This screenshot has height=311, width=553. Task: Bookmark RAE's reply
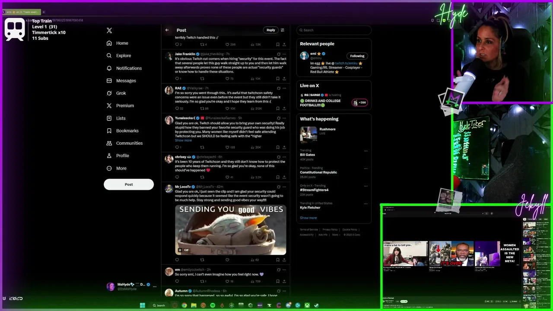click(x=277, y=108)
